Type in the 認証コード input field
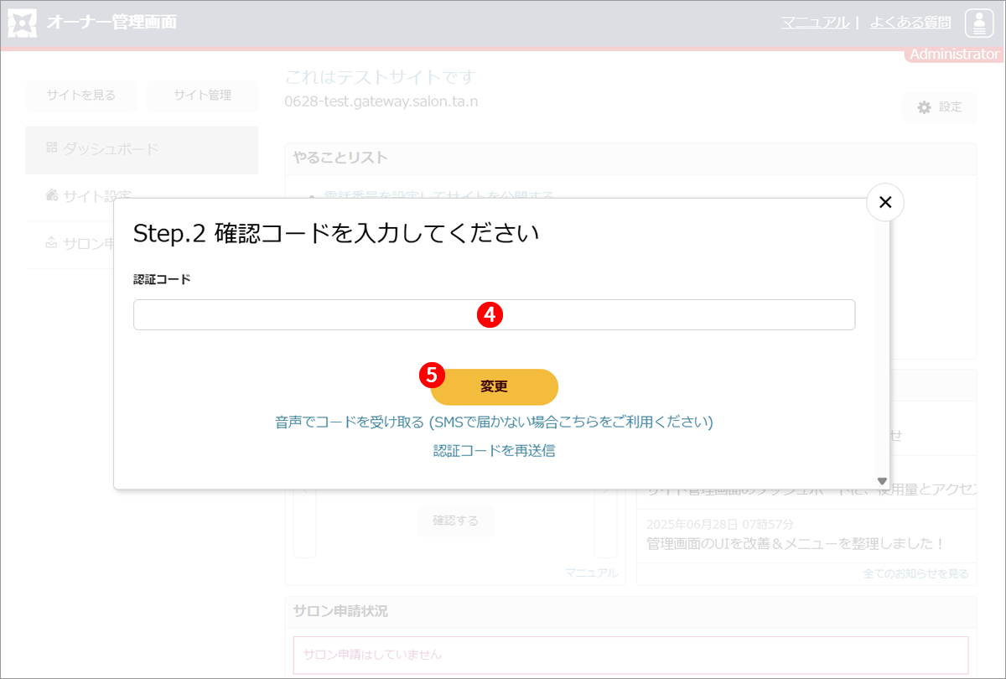Image resolution: width=1006 pixels, height=679 pixels. click(494, 315)
